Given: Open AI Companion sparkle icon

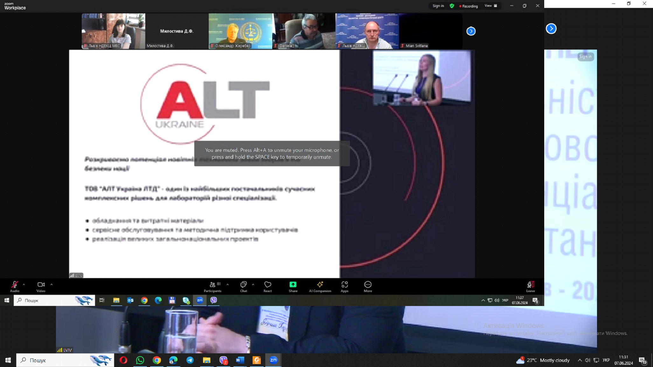Looking at the screenshot, I should (x=320, y=286).
